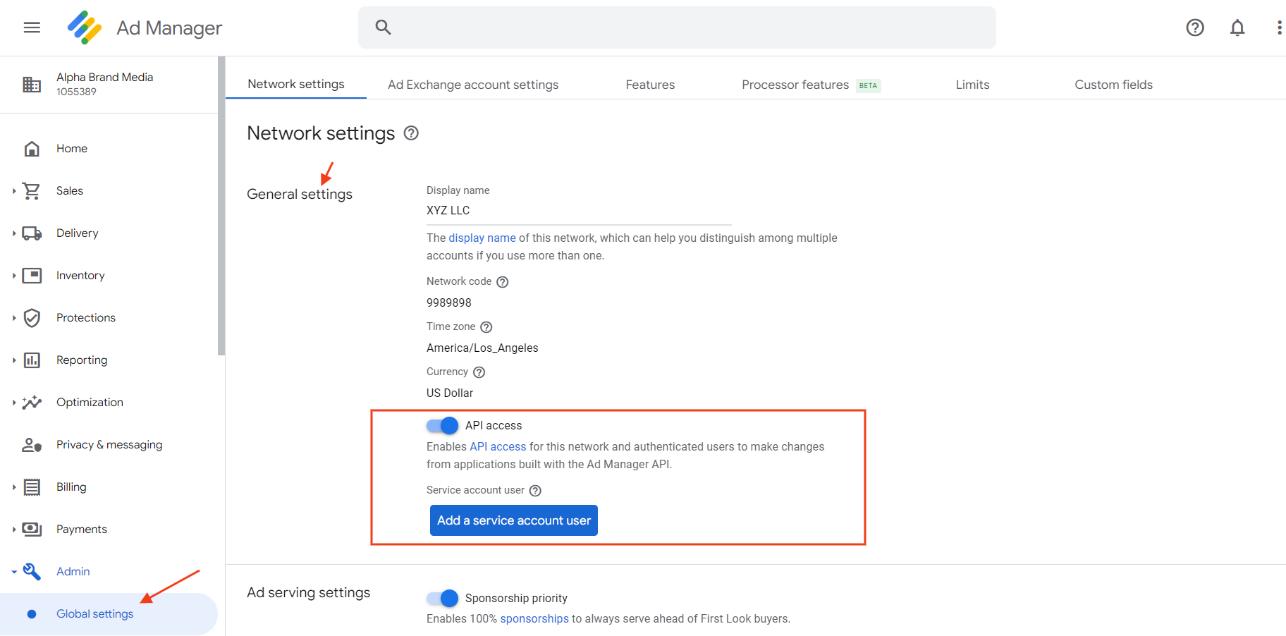Click the Privacy & messaging person icon
1286x636 pixels.
click(32, 445)
